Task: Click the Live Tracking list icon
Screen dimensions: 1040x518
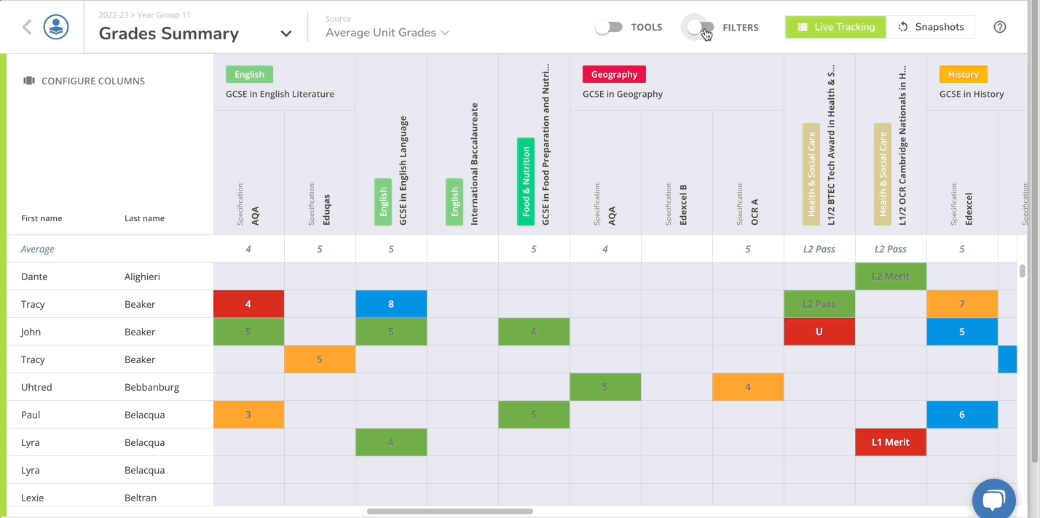Action: [802, 27]
